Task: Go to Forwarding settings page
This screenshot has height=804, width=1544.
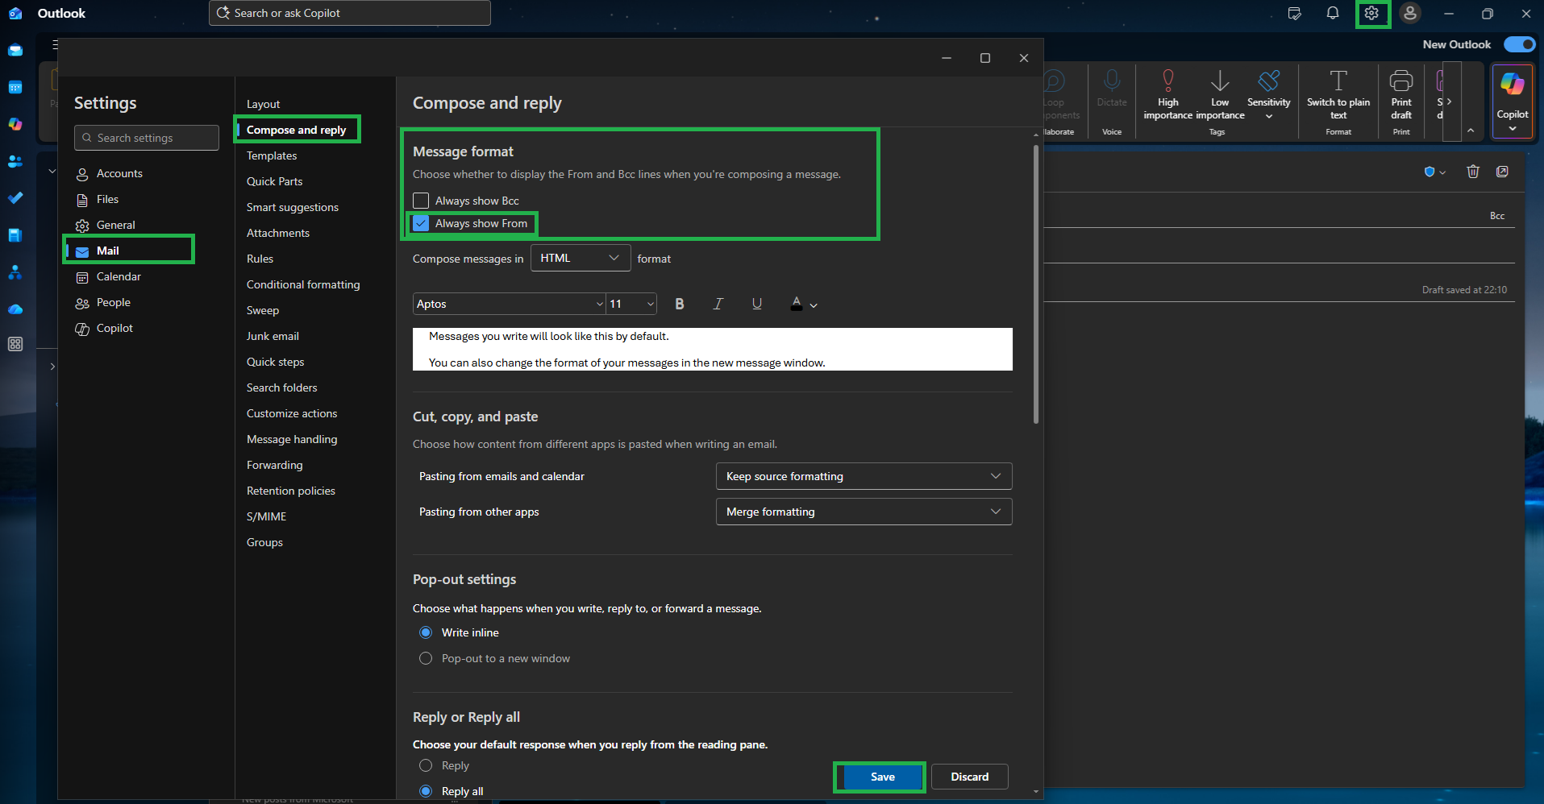Action: (275, 465)
